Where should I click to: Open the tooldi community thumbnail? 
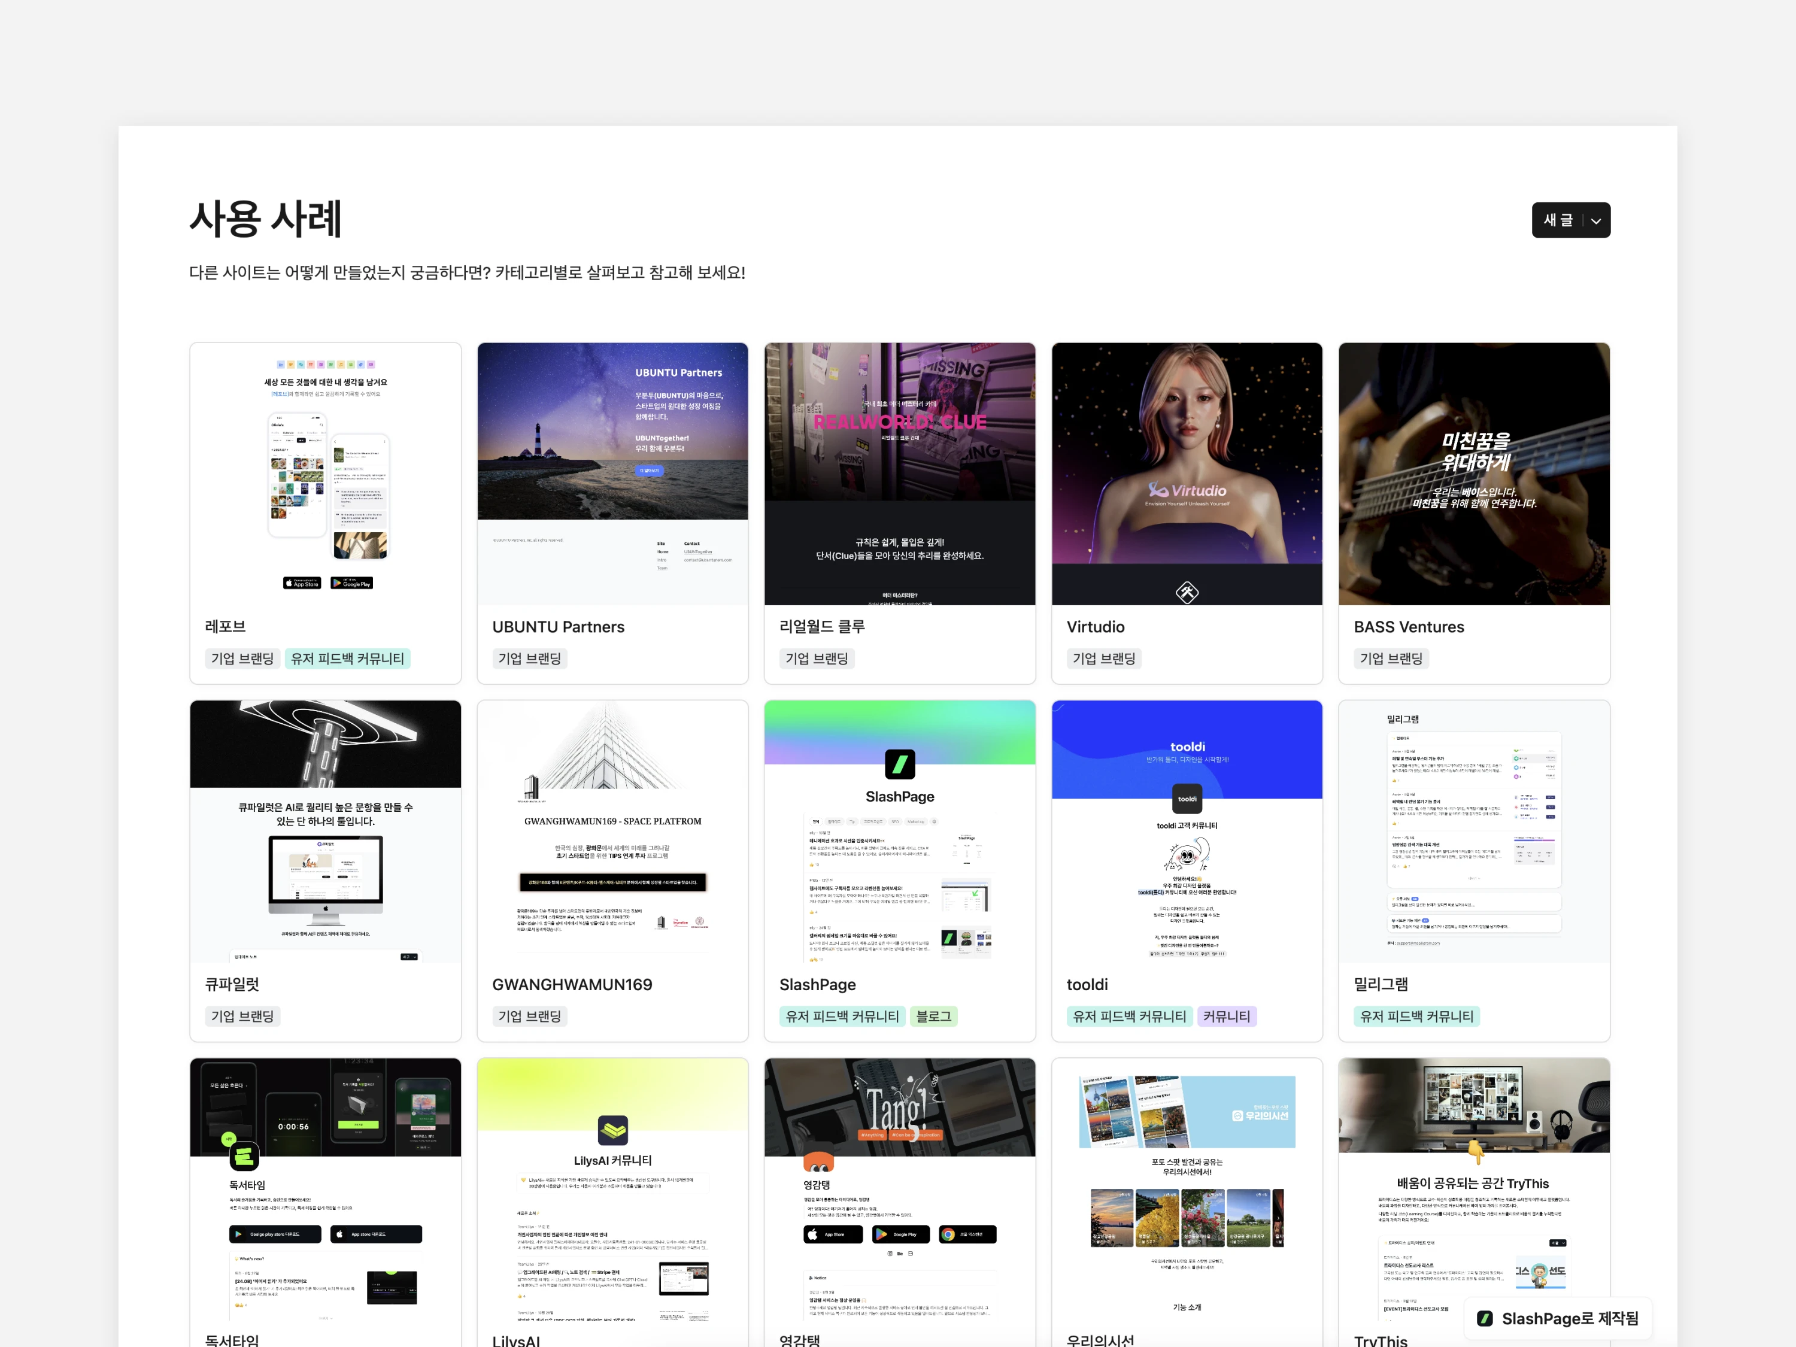tap(1187, 832)
